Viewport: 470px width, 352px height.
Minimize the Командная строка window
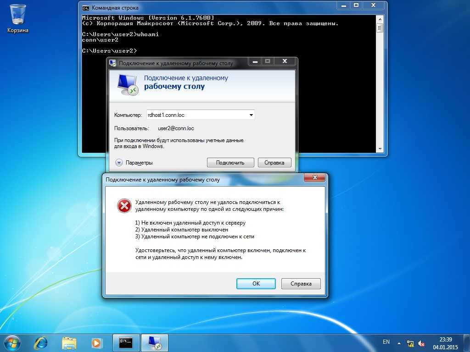343,5
